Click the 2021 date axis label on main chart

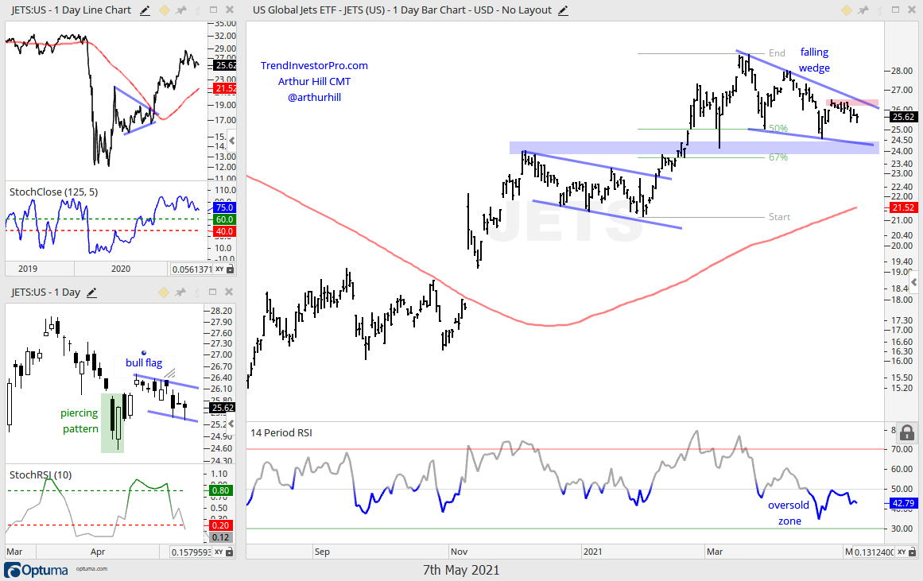tap(593, 552)
